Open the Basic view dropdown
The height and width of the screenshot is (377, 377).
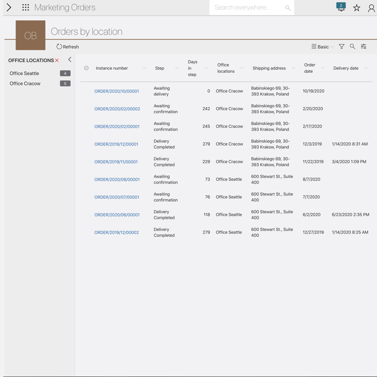point(323,47)
